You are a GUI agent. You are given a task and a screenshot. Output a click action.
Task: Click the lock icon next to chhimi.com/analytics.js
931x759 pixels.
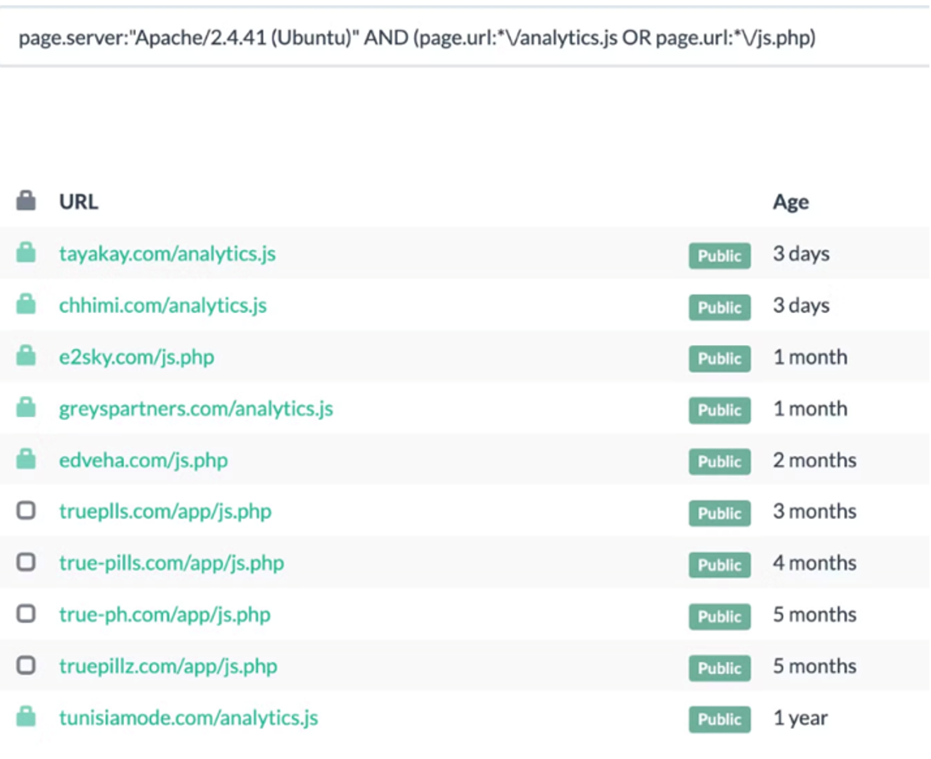pyautogui.click(x=26, y=305)
